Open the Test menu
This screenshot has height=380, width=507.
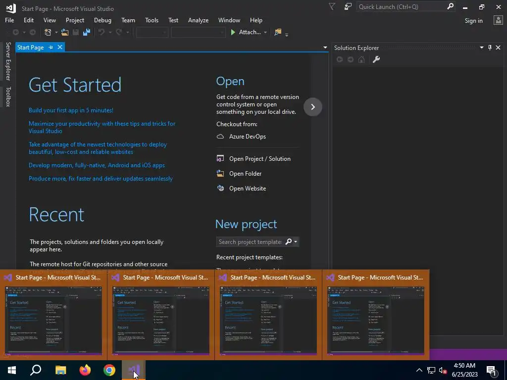point(173,20)
